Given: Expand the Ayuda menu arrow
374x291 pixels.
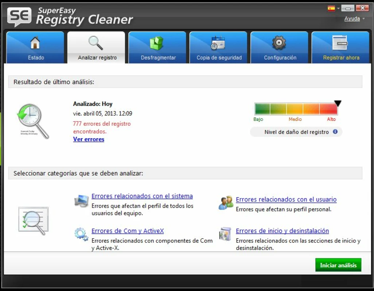Looking at the screenshot, I should pos(363,19).
